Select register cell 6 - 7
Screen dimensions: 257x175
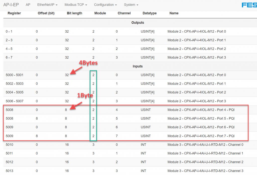click(x=9, y=57)
